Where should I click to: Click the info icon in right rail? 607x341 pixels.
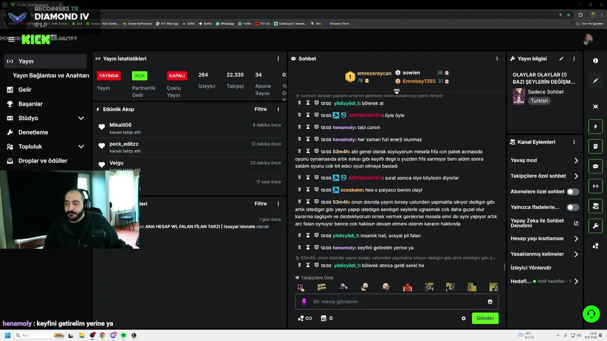point(596,61)
